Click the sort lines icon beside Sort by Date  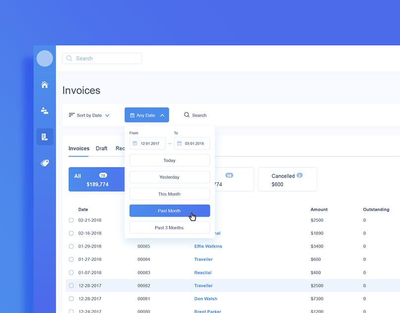[72, 115]
